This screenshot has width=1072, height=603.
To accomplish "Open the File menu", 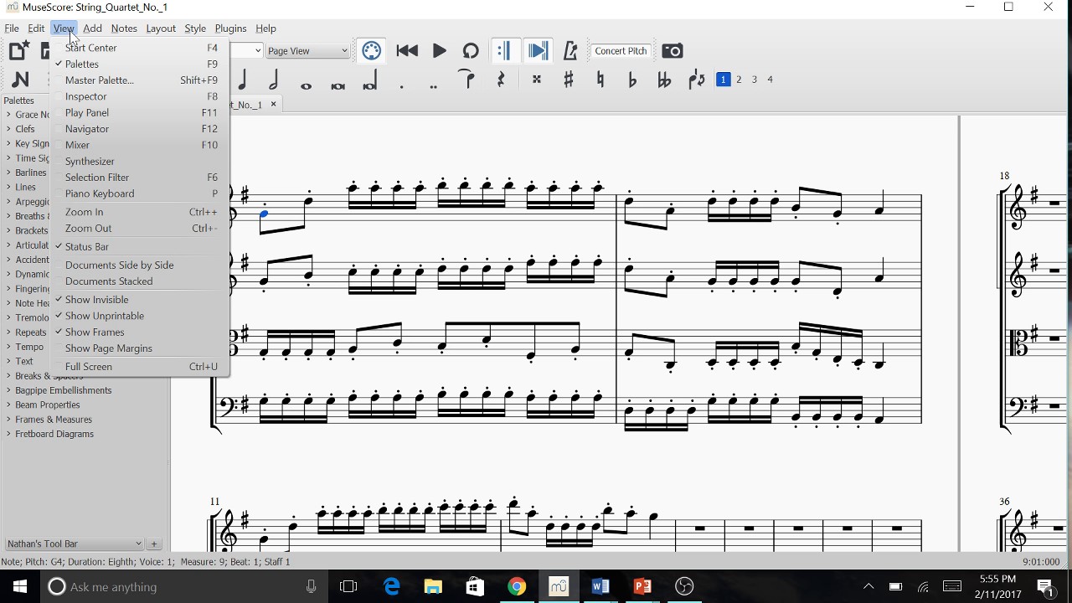I will [x=12, y=28].
